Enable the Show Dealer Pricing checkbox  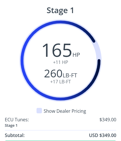[x=39, y=110]
